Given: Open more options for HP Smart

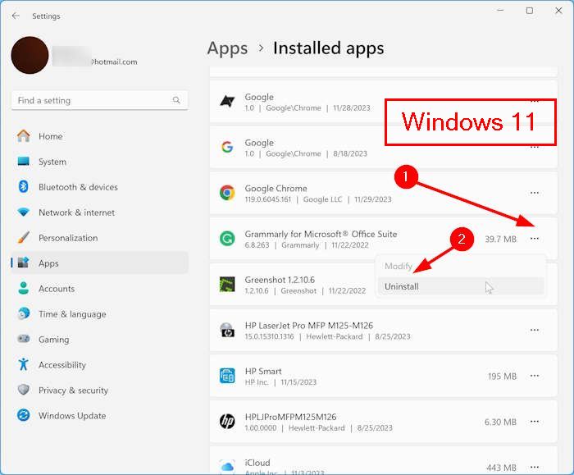Looking at the screenshot, I should (534, 376).
